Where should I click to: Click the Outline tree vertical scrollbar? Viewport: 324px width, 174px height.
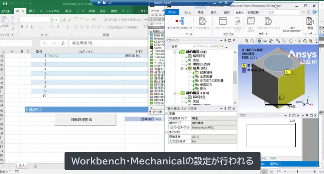pyautogui.click(x=235, y=77)
